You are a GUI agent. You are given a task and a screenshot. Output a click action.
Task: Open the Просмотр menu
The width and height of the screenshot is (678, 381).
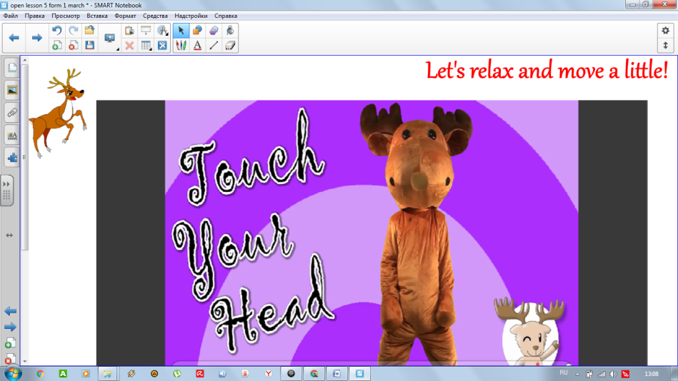coord(66,16)
